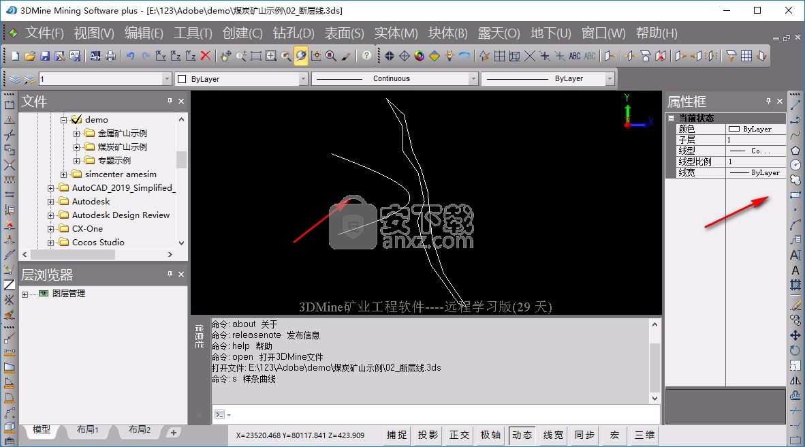Viewport: 805px width, 447px height.
Task: Select the XZ plane view icon
Action: click(x=176, y=56)
